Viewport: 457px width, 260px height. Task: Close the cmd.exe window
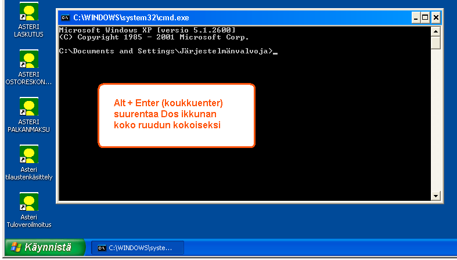(x=436, y=18)
